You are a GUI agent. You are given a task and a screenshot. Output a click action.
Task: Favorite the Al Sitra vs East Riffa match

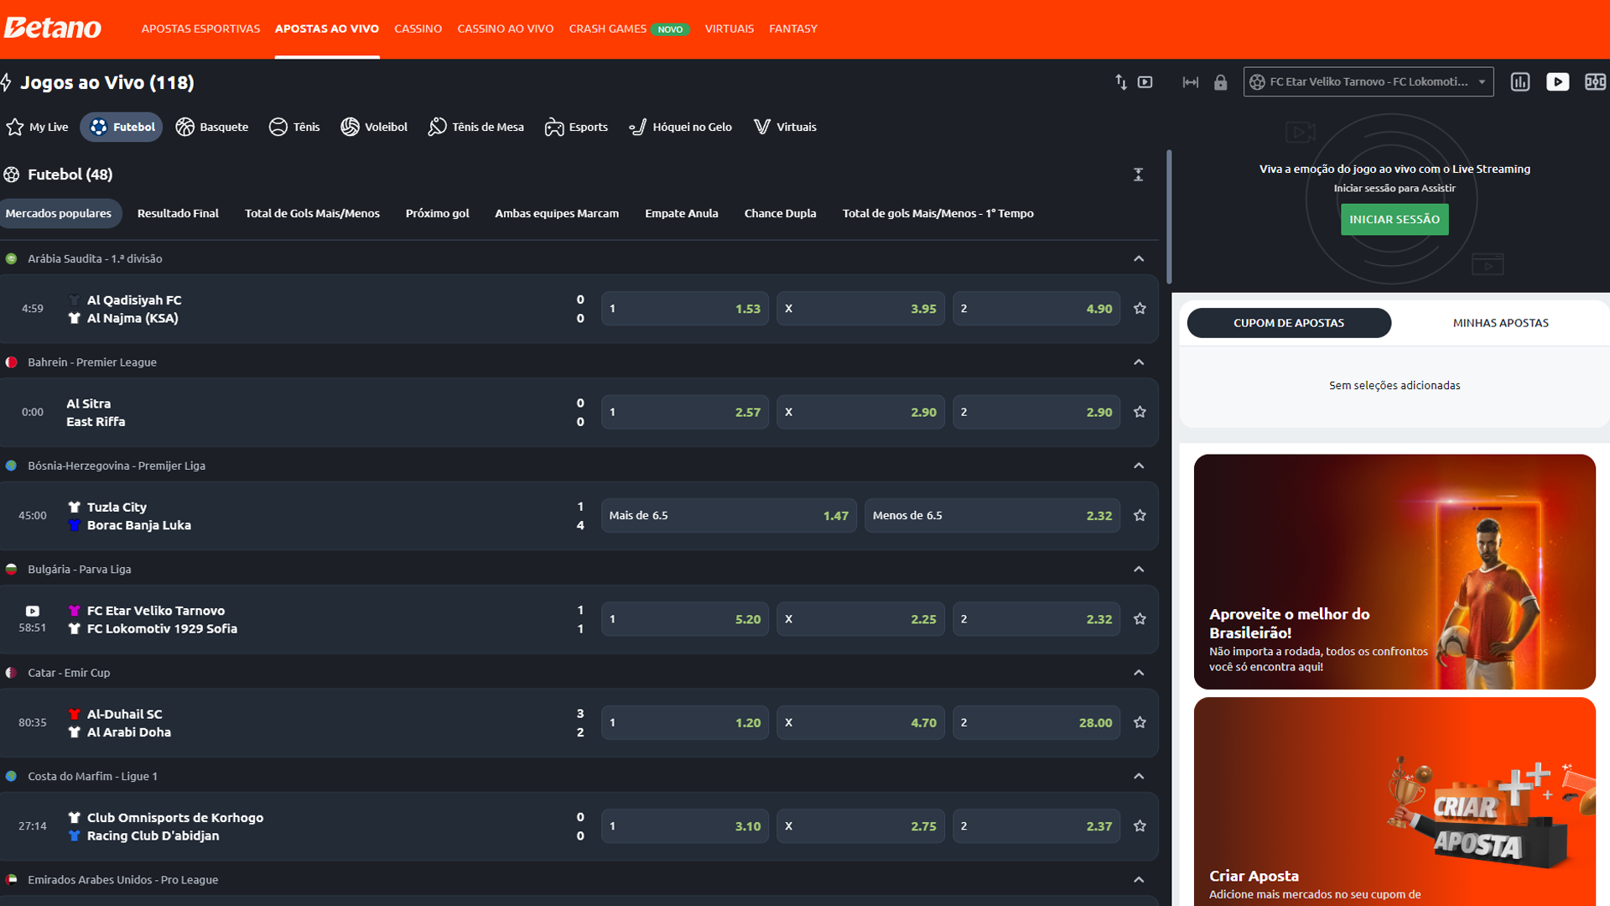(x=1140, y=412)
